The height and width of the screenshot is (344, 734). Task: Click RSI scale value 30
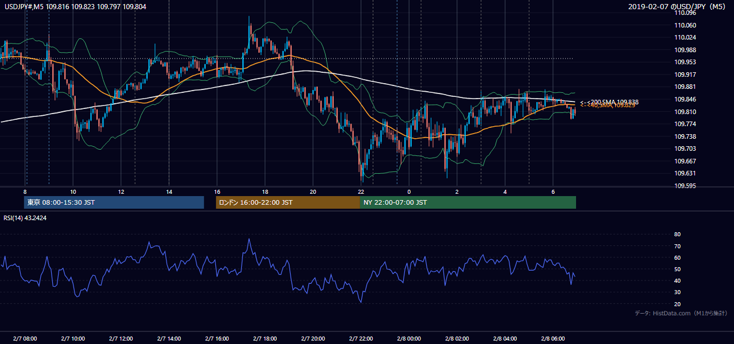pyautogui.click(x=677, y=292)
